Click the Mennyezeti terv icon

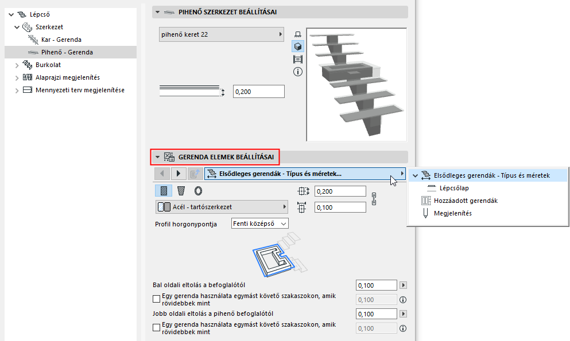point(27,90)
